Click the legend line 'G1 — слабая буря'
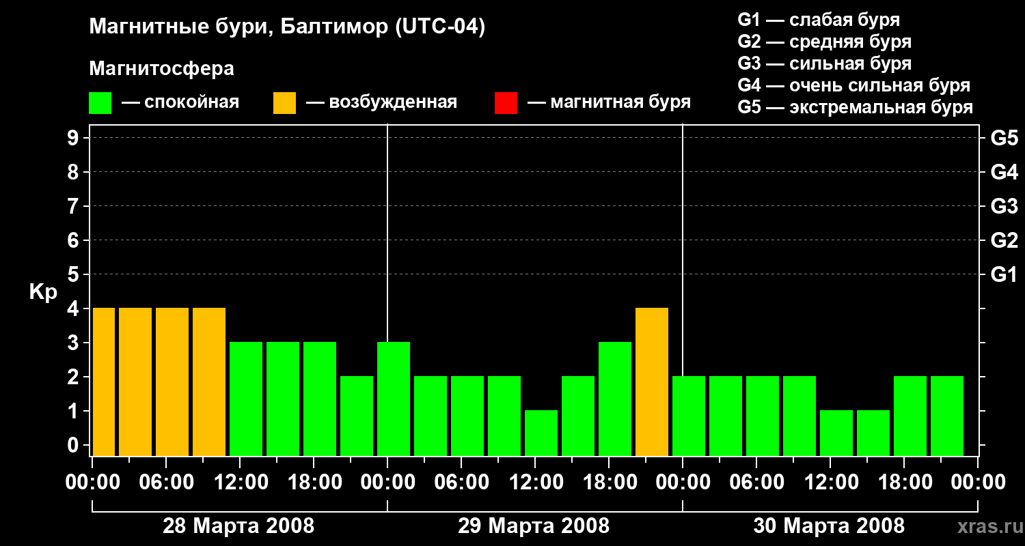The height and width of the screenshot is (546, 1025). (819, 20)
